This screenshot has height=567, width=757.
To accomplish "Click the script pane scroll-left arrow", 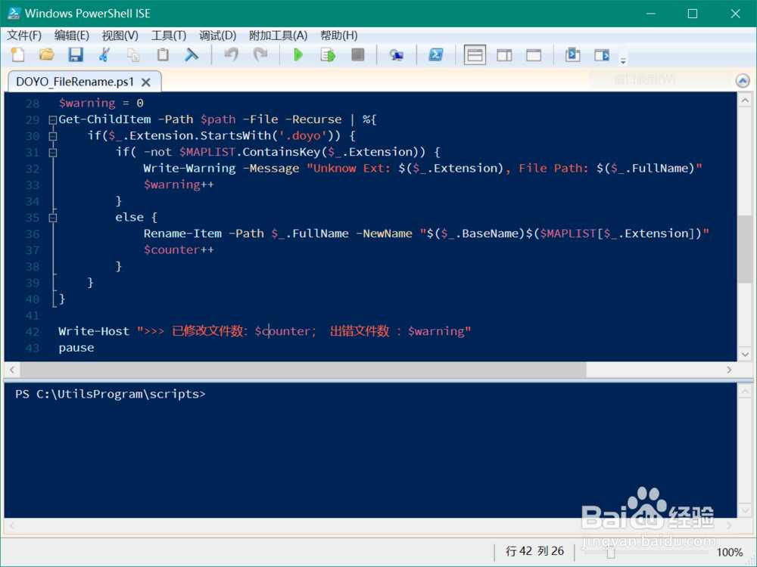I will (x=12, y=370).
